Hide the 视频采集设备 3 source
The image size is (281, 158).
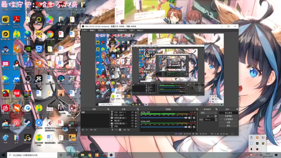(132, 124)
